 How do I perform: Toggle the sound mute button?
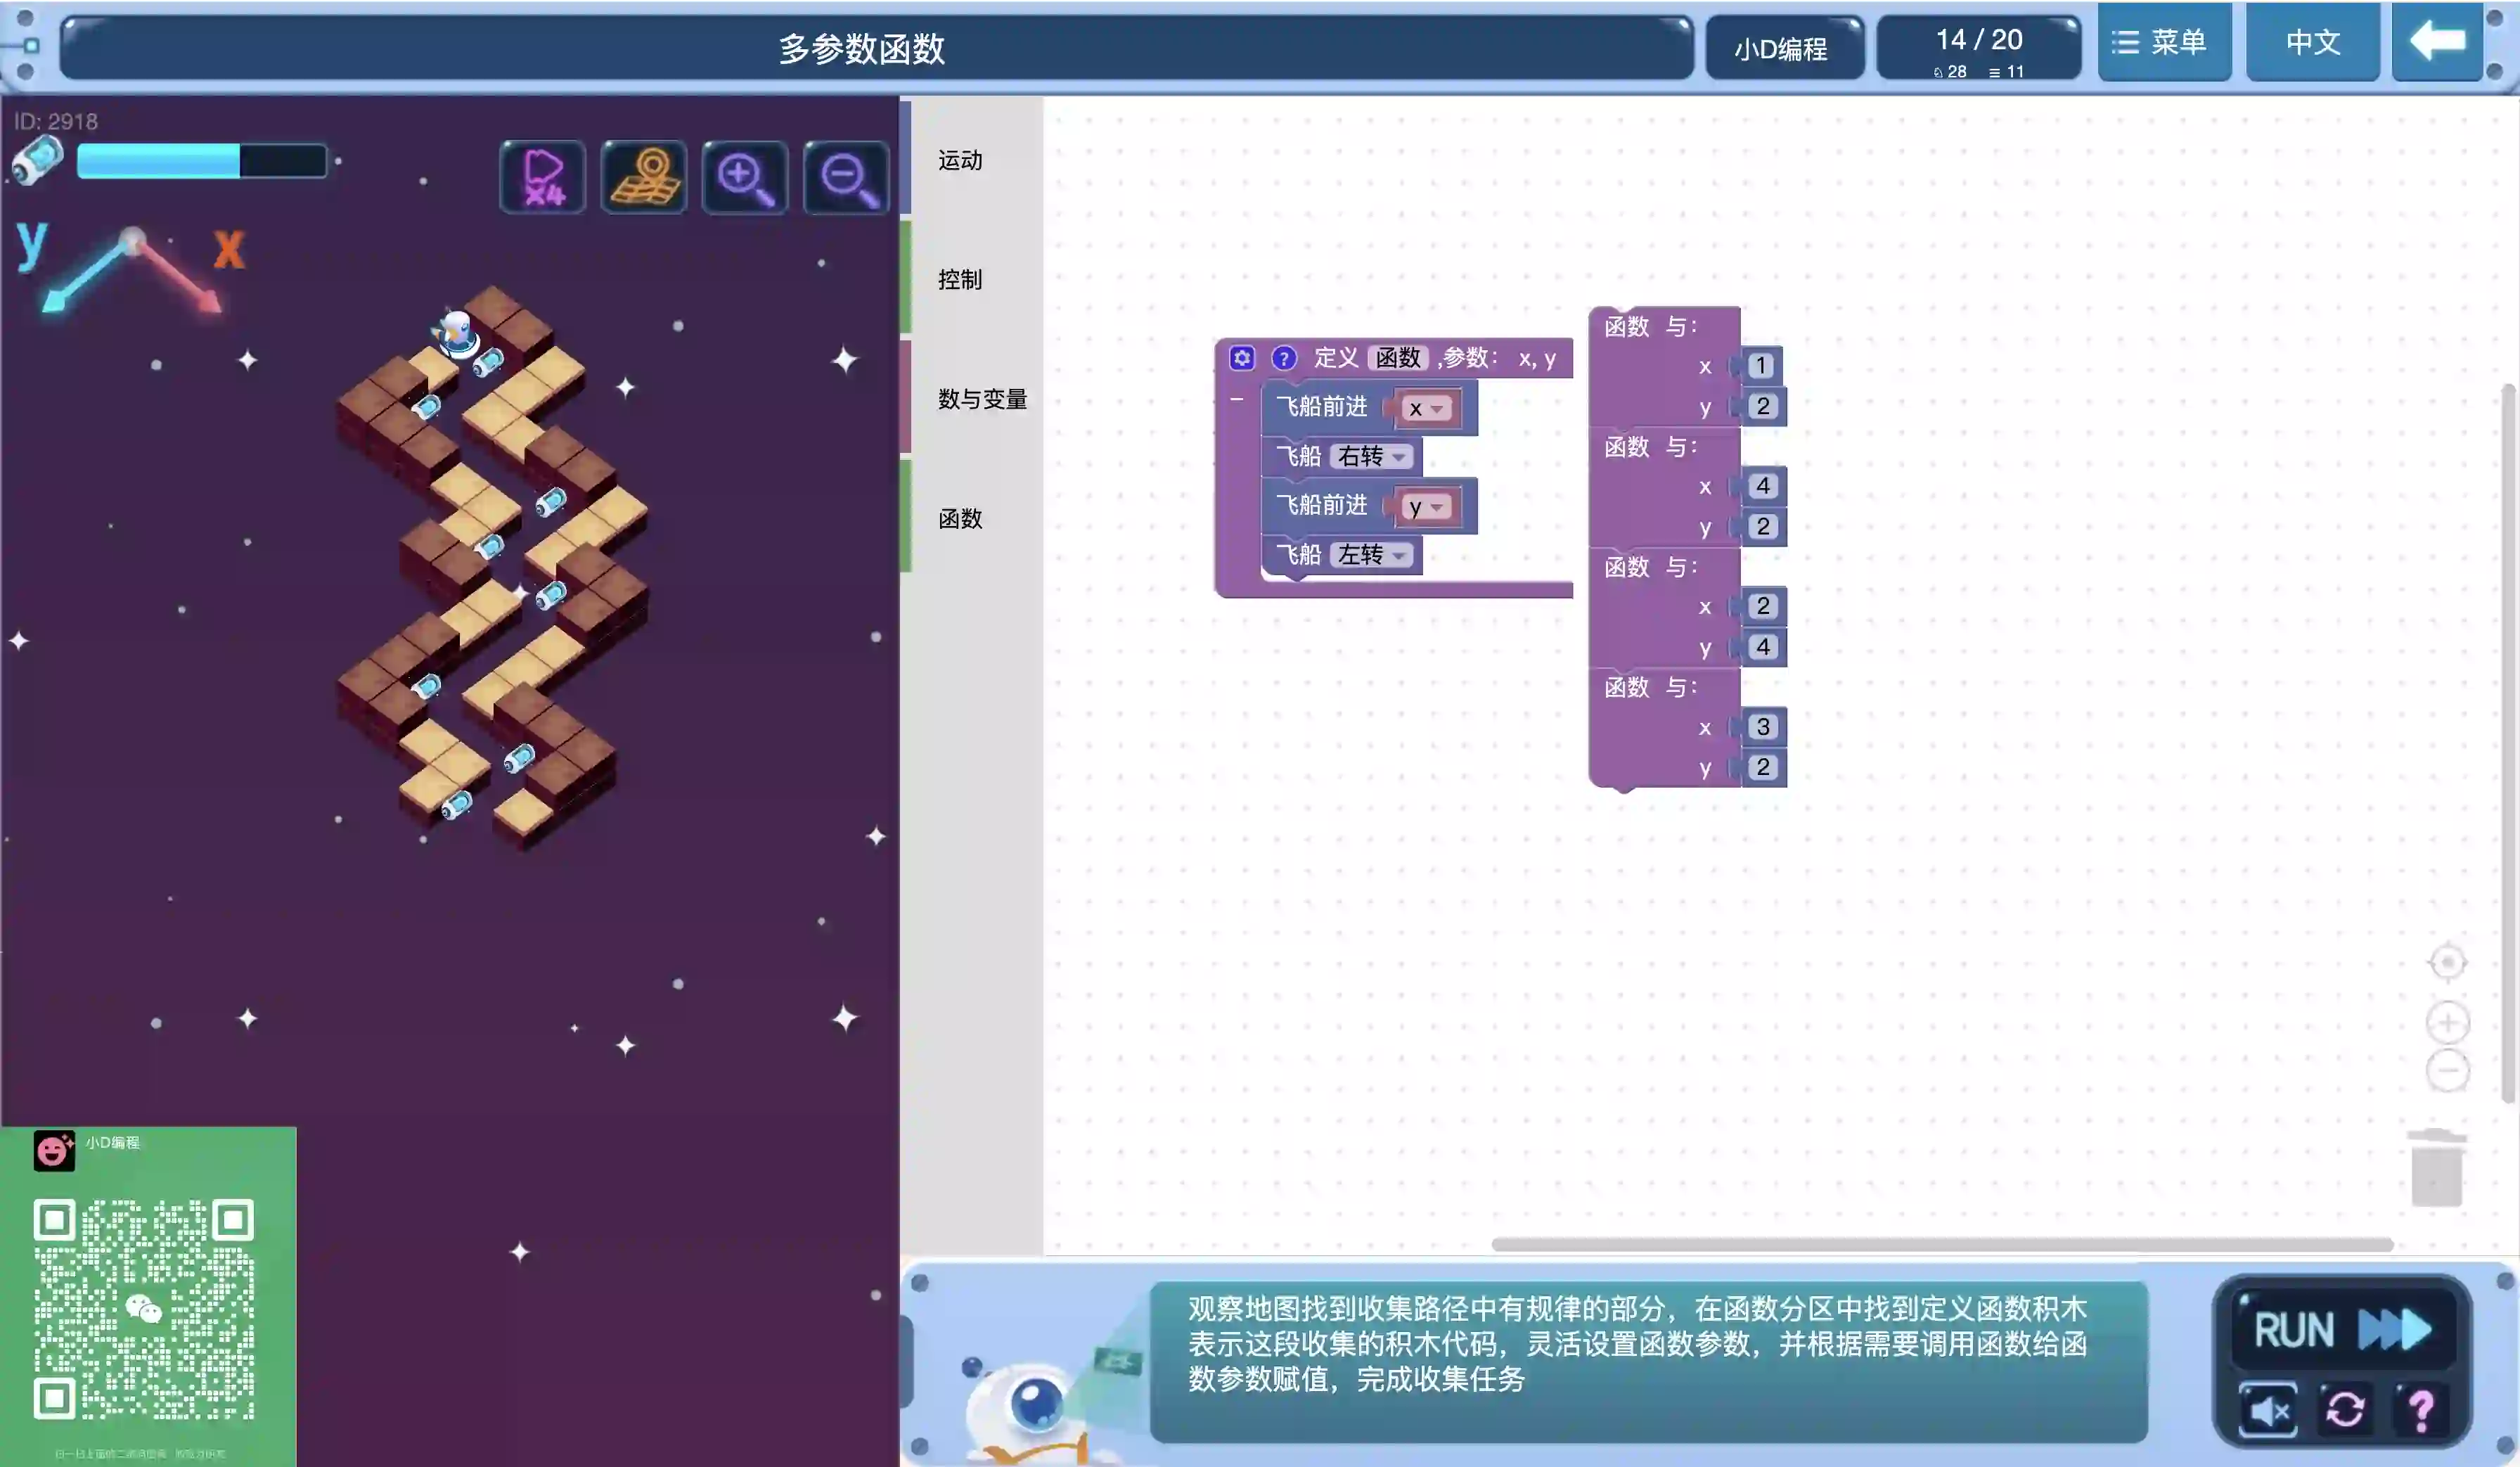click(x=2268, y=1410)
